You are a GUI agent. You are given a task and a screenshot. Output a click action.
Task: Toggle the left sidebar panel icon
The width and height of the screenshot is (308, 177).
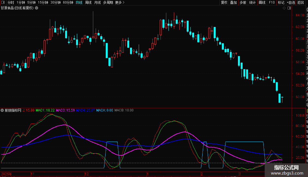(x=3, y=2)
